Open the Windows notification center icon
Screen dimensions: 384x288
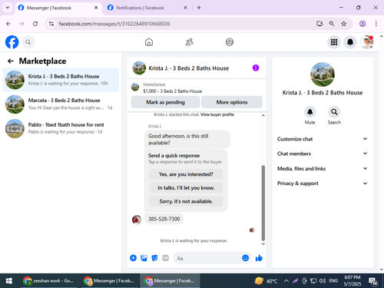point(372,281)
